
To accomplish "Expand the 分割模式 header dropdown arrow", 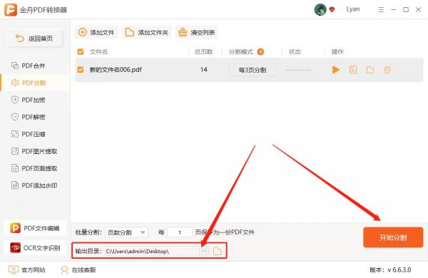I will [x=260, y=51].
